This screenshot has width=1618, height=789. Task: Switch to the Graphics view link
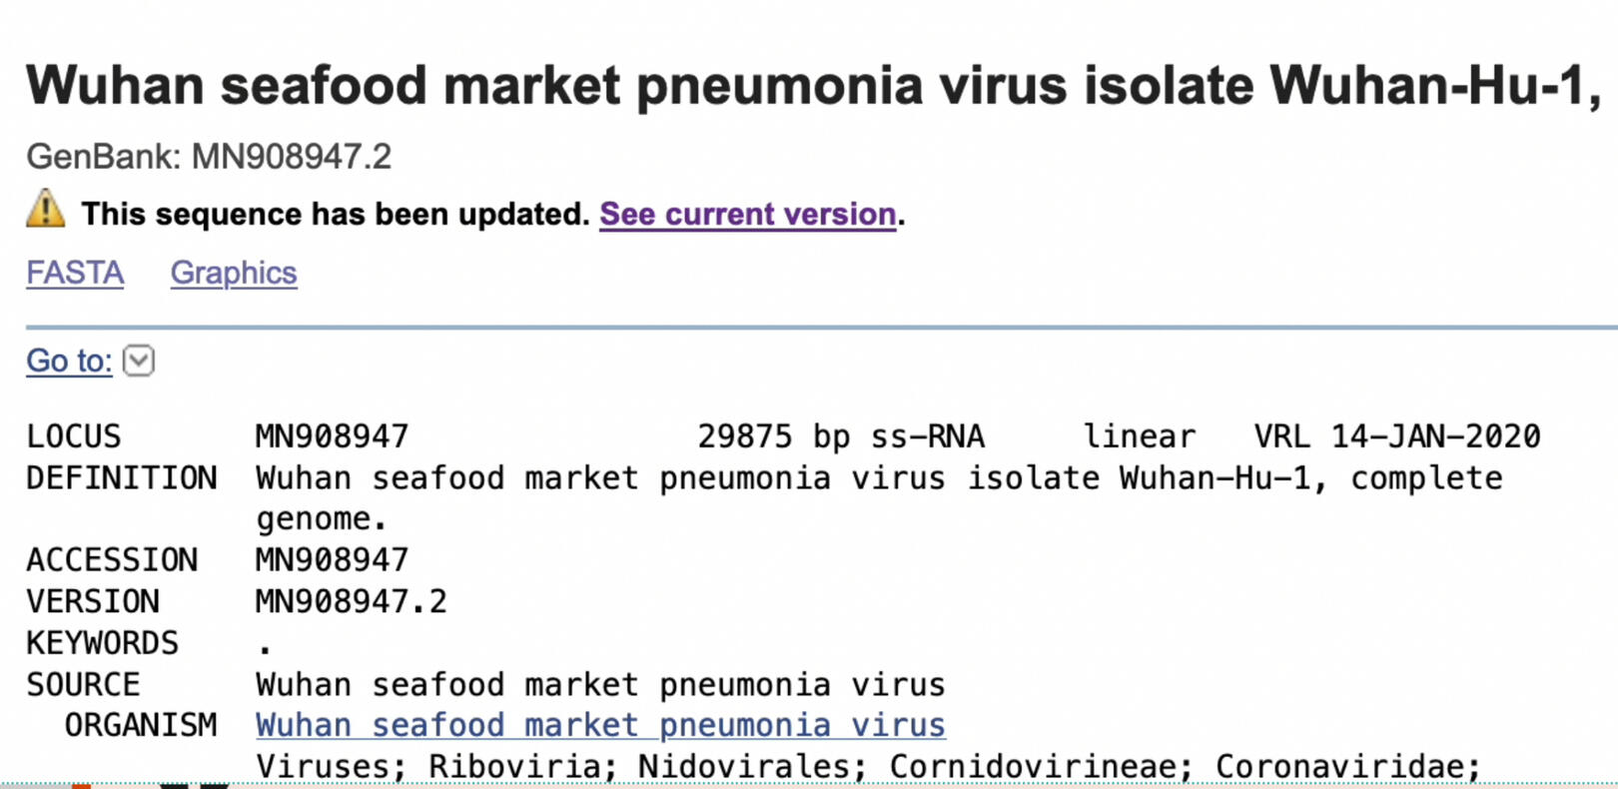click(x=234, y=273)
